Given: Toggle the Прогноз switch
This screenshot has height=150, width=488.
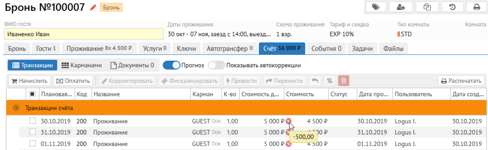Looking at the screenshot, I should pos(172,65).
